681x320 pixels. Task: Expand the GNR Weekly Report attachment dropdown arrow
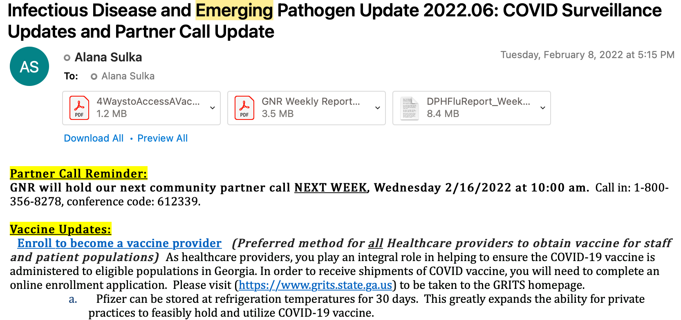pos(378,108)
